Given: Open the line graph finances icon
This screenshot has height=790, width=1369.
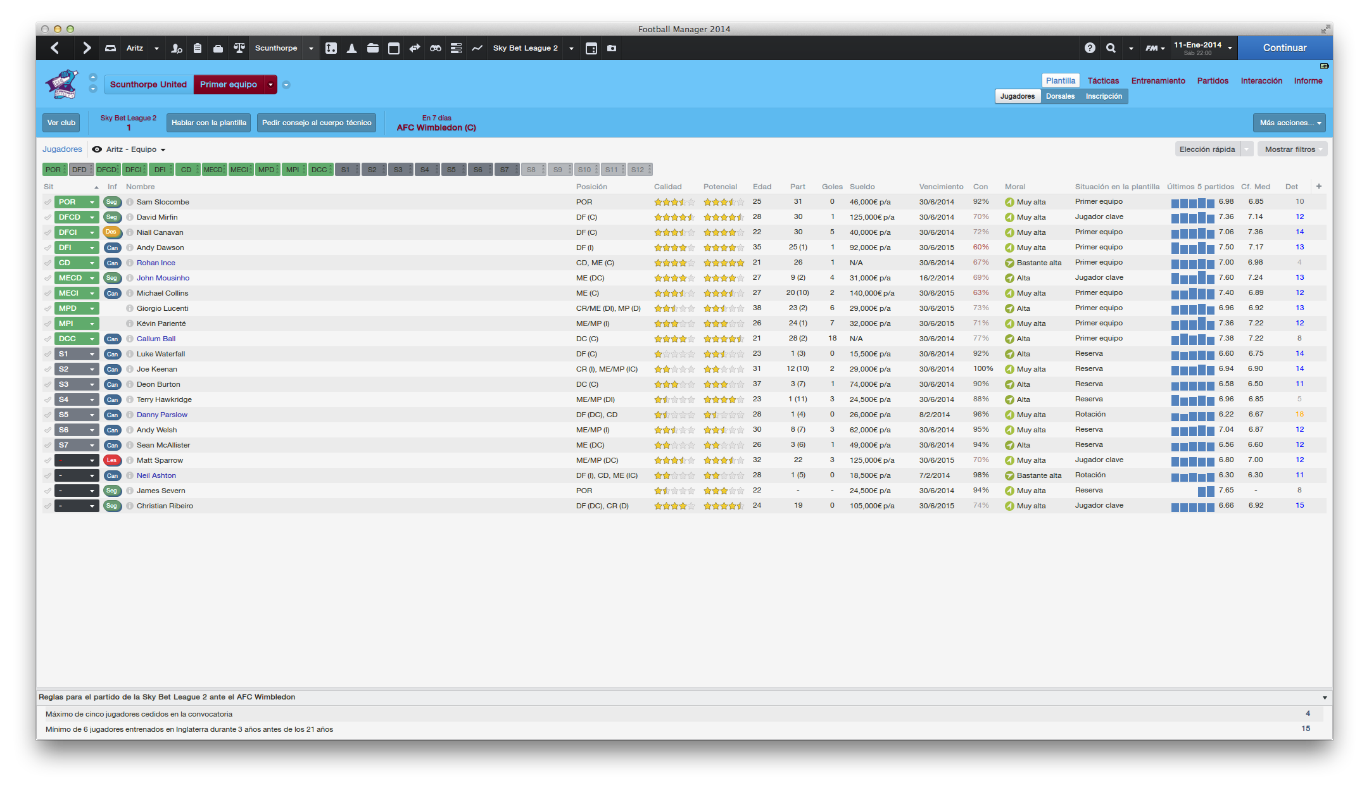Looking at the screenshot, I should tap(477, 48).
